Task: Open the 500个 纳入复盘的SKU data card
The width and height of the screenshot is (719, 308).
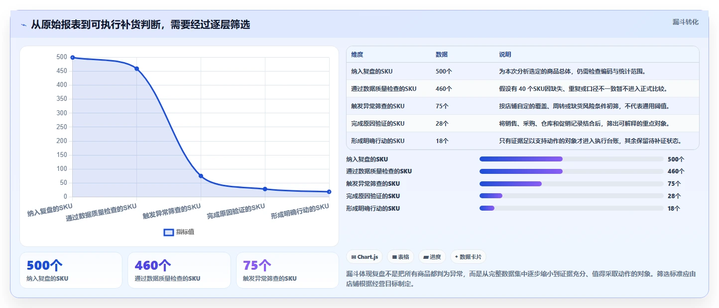Action: click(x=71, y=270)
